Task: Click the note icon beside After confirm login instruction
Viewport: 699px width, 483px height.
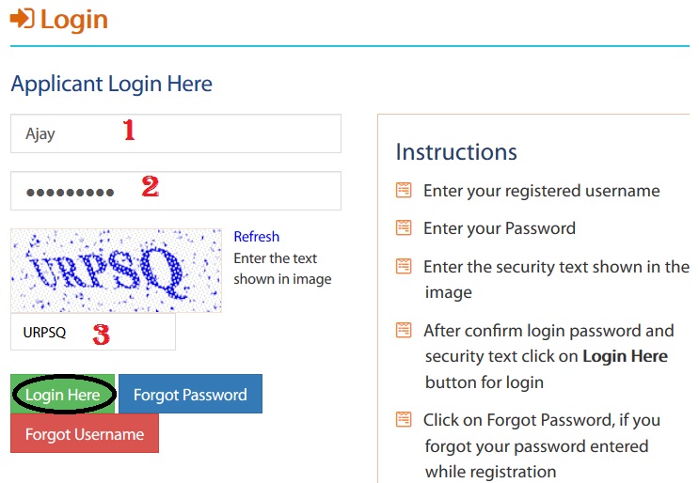Action: (x=404, y=331)
